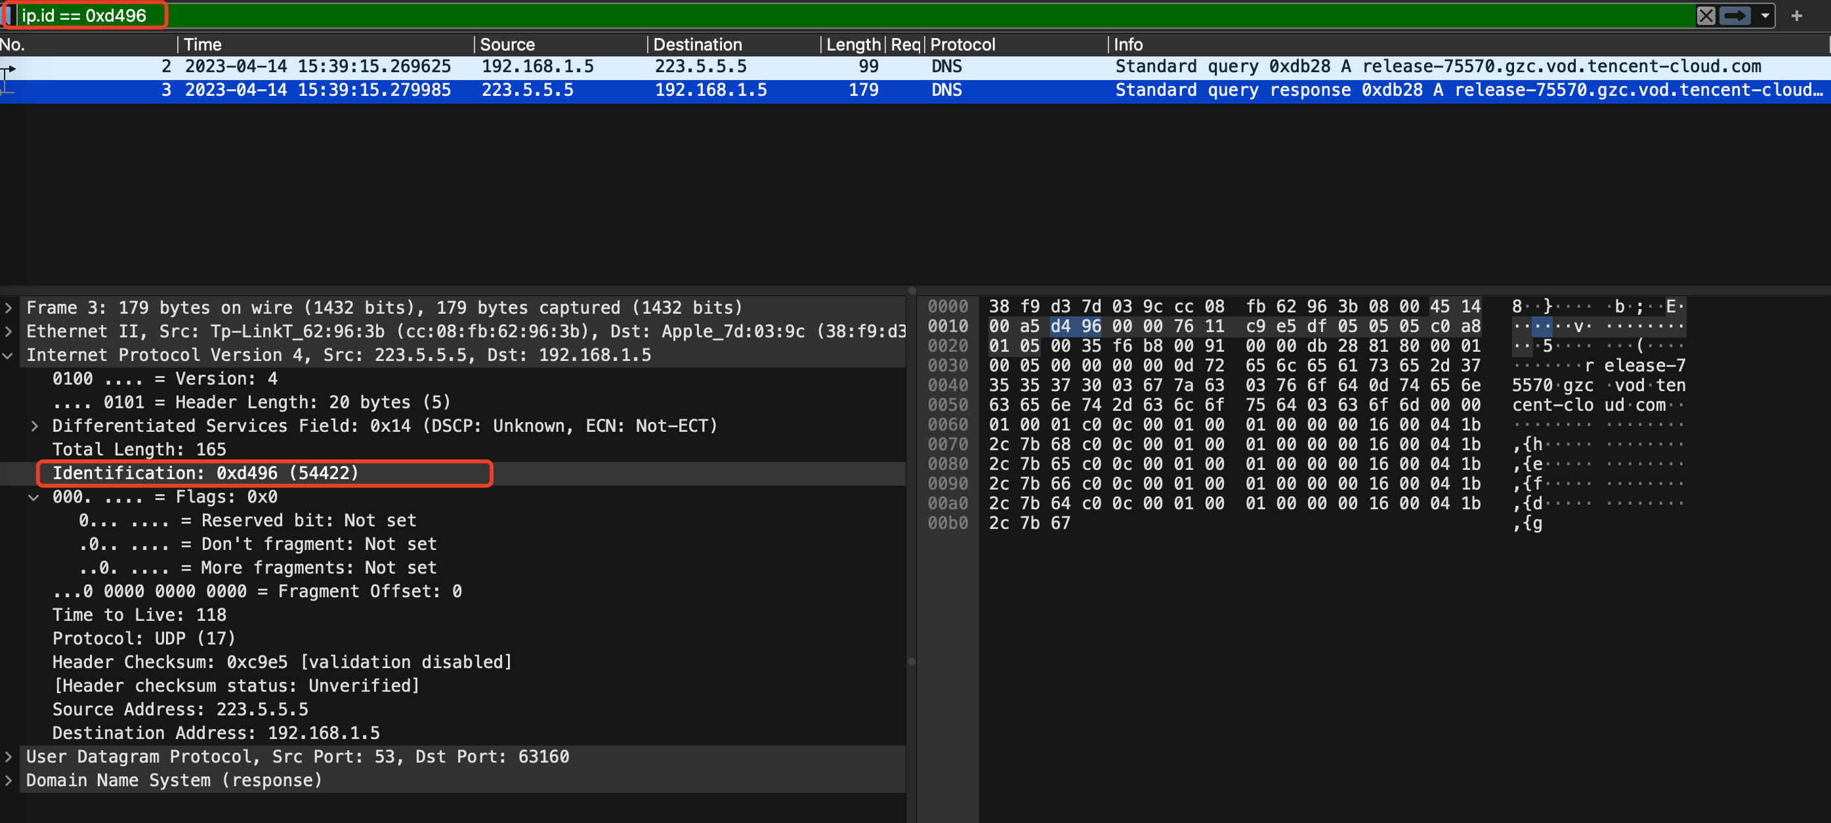Click ASCII ',{h' in hex pane
The width and height of the screenshot is (1831, 823).
tap(1528, 444)
